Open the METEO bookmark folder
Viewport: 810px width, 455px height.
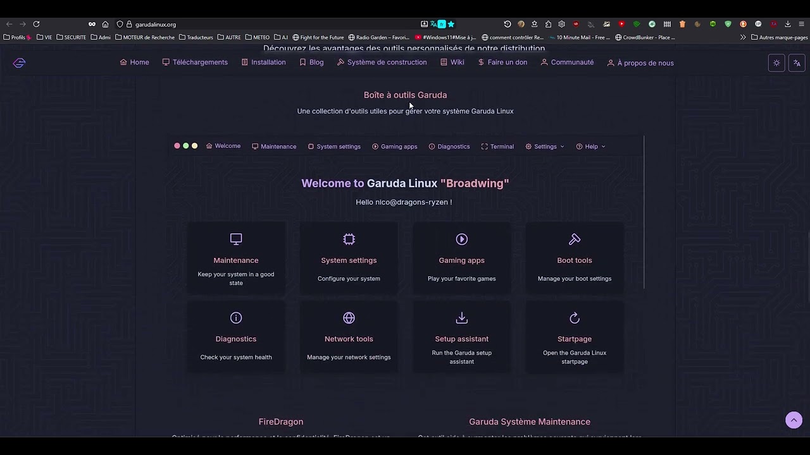(x=258, y=37)
